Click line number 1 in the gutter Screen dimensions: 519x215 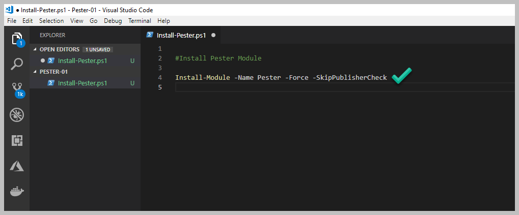click(160, 49)
